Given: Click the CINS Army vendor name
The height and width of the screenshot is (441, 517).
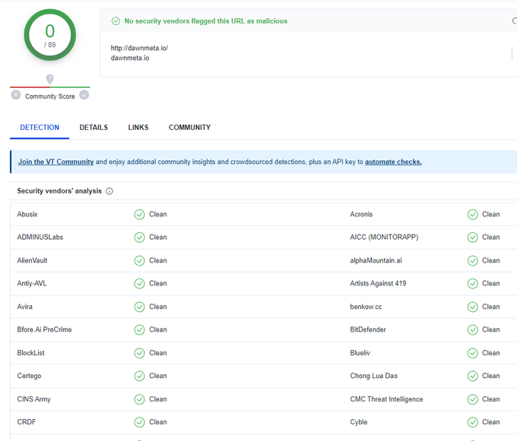Looking at the screenshot, I should pyautogui.click(x=33, y=399).
